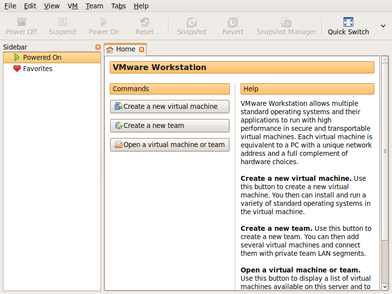Open the Snapshot Manager icon

pyautogui.click(x=286, y=22)
